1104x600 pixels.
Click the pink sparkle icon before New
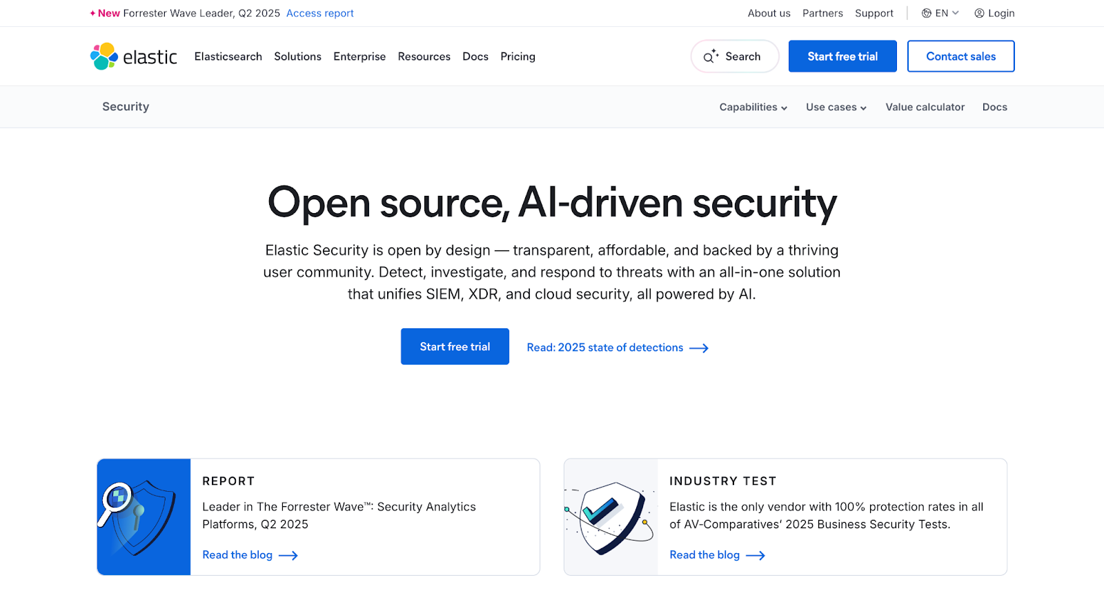(92, 13)
